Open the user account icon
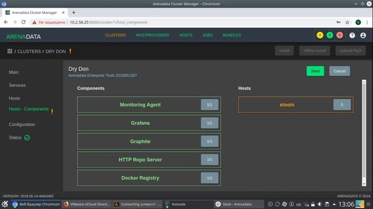This screenshot has width=373, height=209. (363, 35)
